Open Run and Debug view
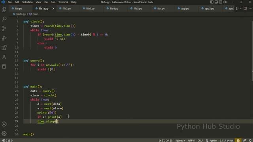Screen dimensions: 253x142 [x=4, y=38]
